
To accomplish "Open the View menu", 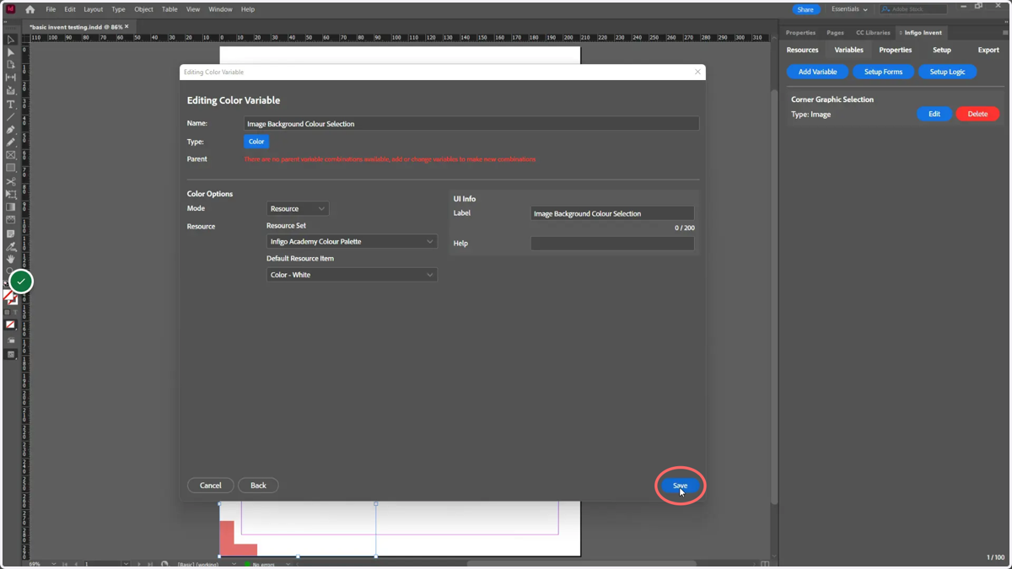I will tap(193, 9).
